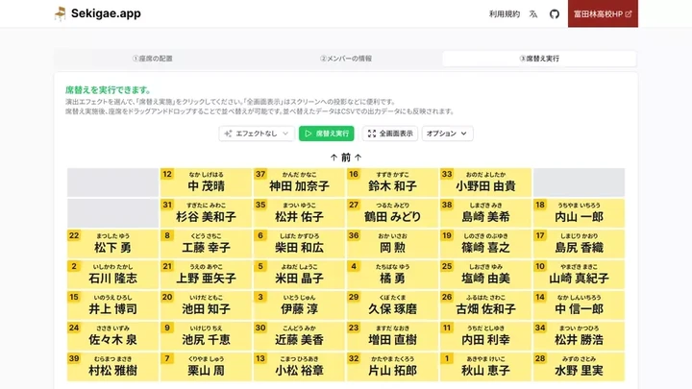Open the 利用規約 terms link
692x389 pixels.
[505, 14]
